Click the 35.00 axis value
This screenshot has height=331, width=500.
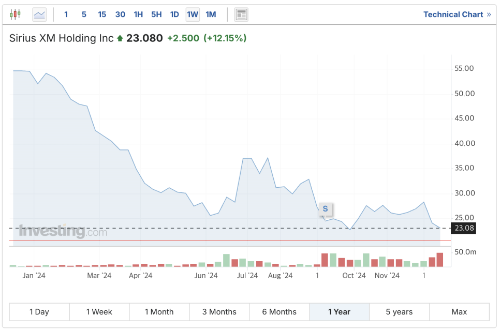(464, 168)
